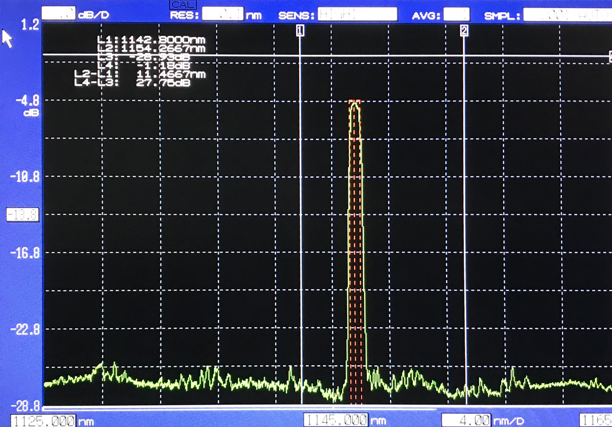Open the SENS sensitivity field
Image resolution: width=612 pixels, height=427 pixels.
tap(357, 15)
